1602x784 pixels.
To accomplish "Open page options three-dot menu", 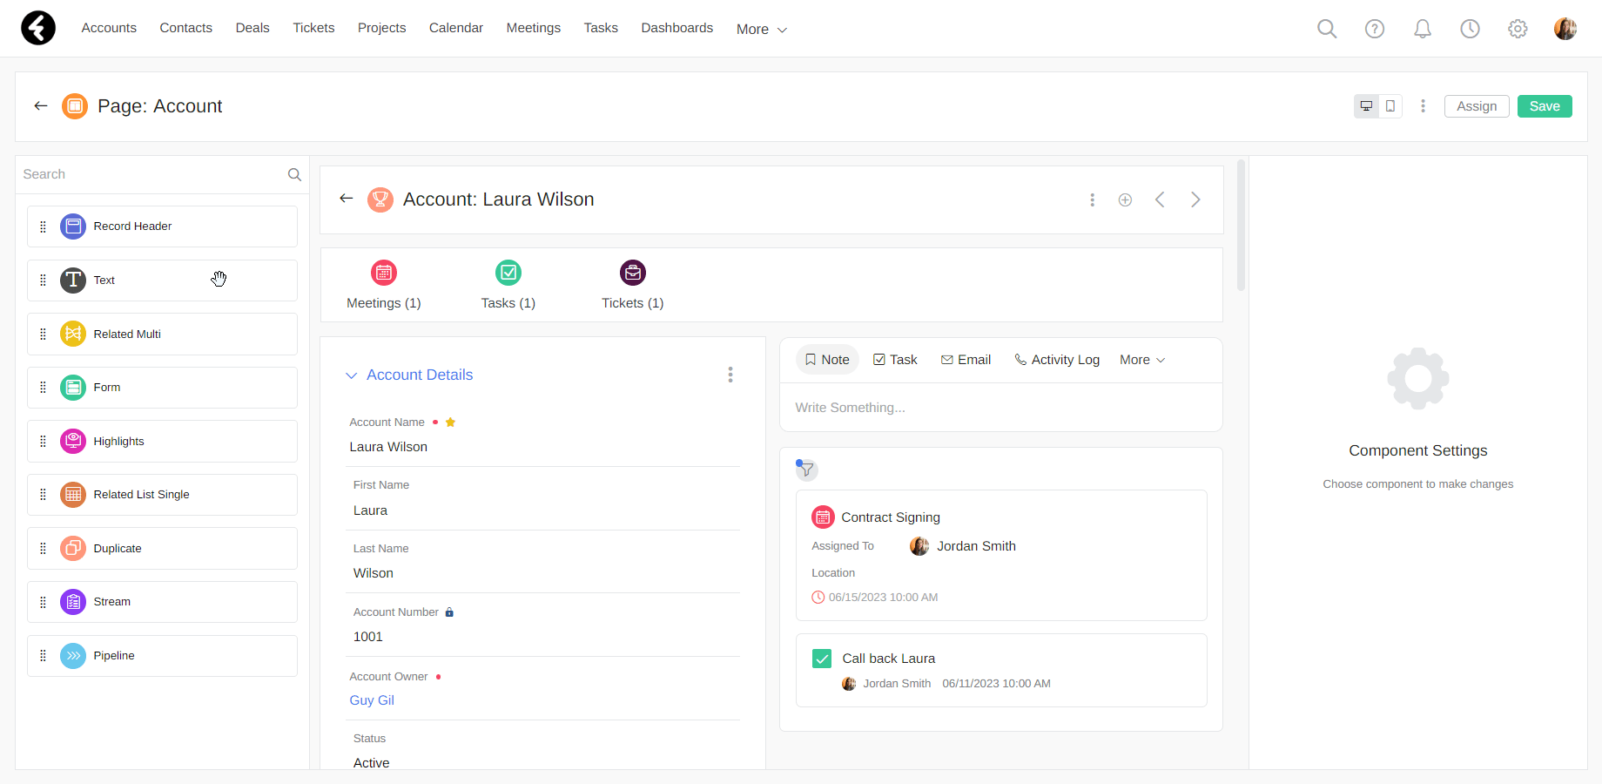I will click(1423, 106).
